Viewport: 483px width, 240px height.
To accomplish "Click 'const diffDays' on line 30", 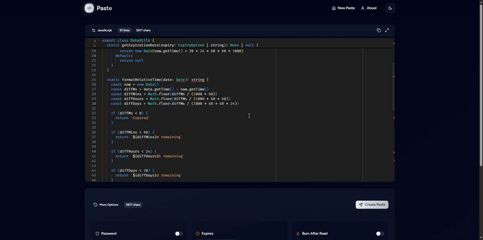I will [x=127, y=103].
